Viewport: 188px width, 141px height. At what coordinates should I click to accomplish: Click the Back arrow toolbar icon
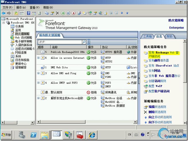pos(4,13)
